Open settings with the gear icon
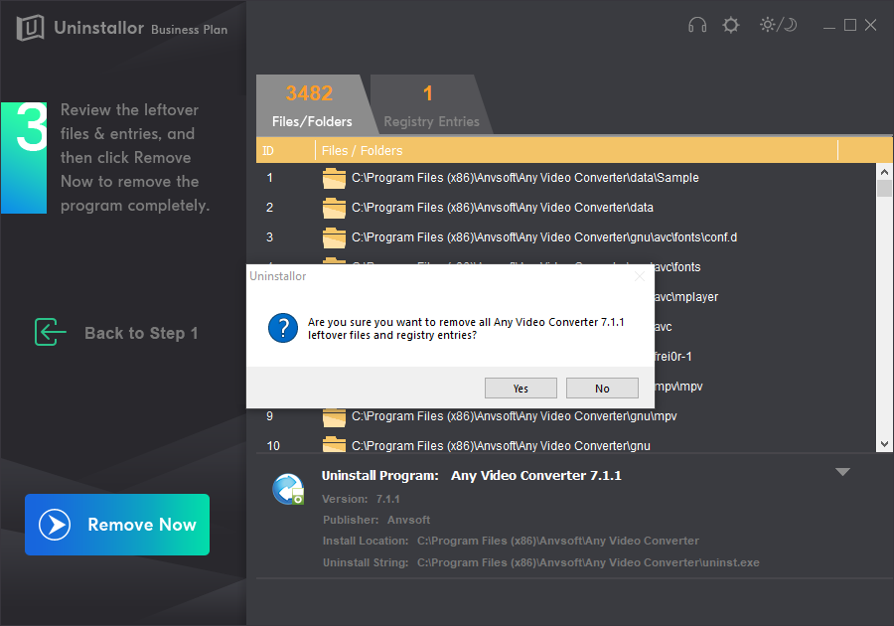 (731, 25)
